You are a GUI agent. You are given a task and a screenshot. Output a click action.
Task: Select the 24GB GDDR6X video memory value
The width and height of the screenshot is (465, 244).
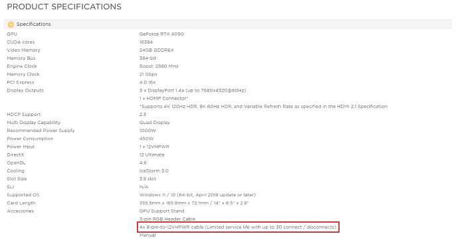(157, 50)
